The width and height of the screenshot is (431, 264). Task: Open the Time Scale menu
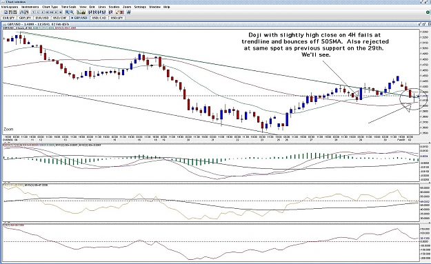click(69, 7)
